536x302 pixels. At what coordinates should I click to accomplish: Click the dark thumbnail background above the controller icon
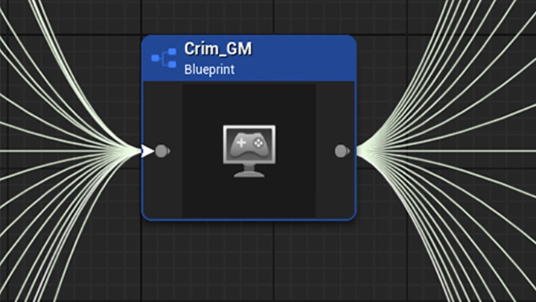coord(249,103)
